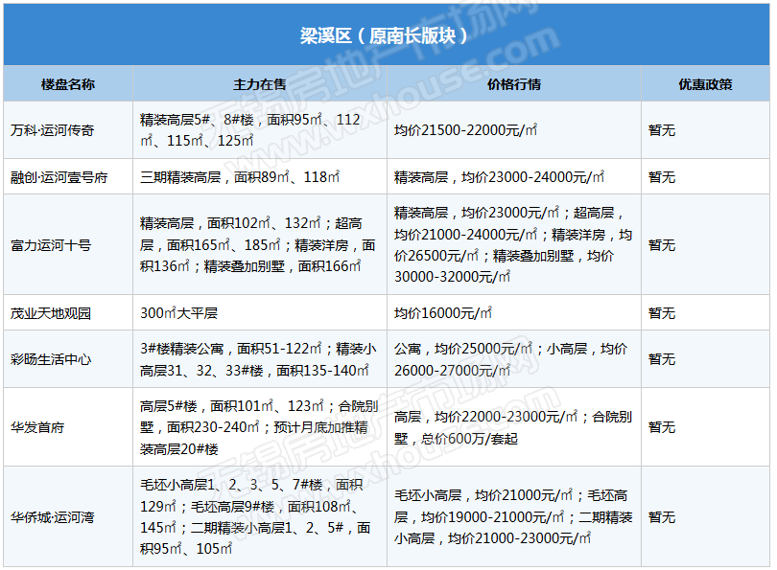777x570 pixels.
Task: Click the 优惠政策 column header
Action: pos(705,84)
